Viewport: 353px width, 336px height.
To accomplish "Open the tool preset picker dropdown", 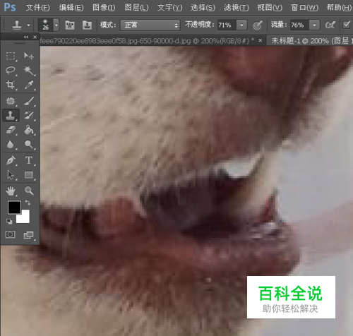I will [x=28, y=25].
